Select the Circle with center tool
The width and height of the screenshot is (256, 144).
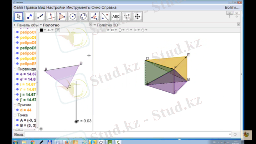73,16
